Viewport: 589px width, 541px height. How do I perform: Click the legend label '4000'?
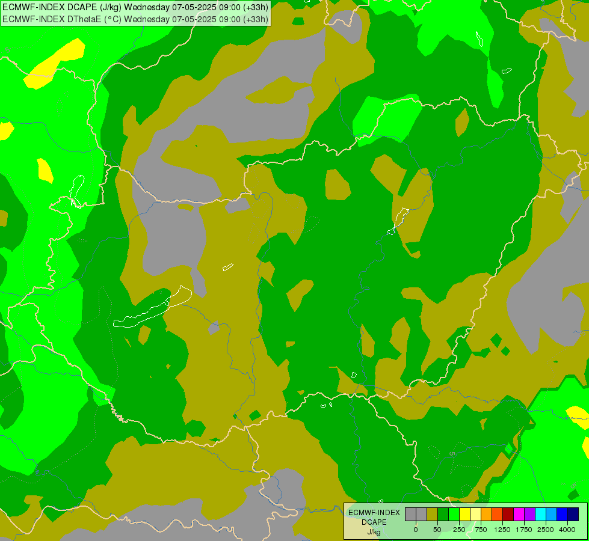567,530
